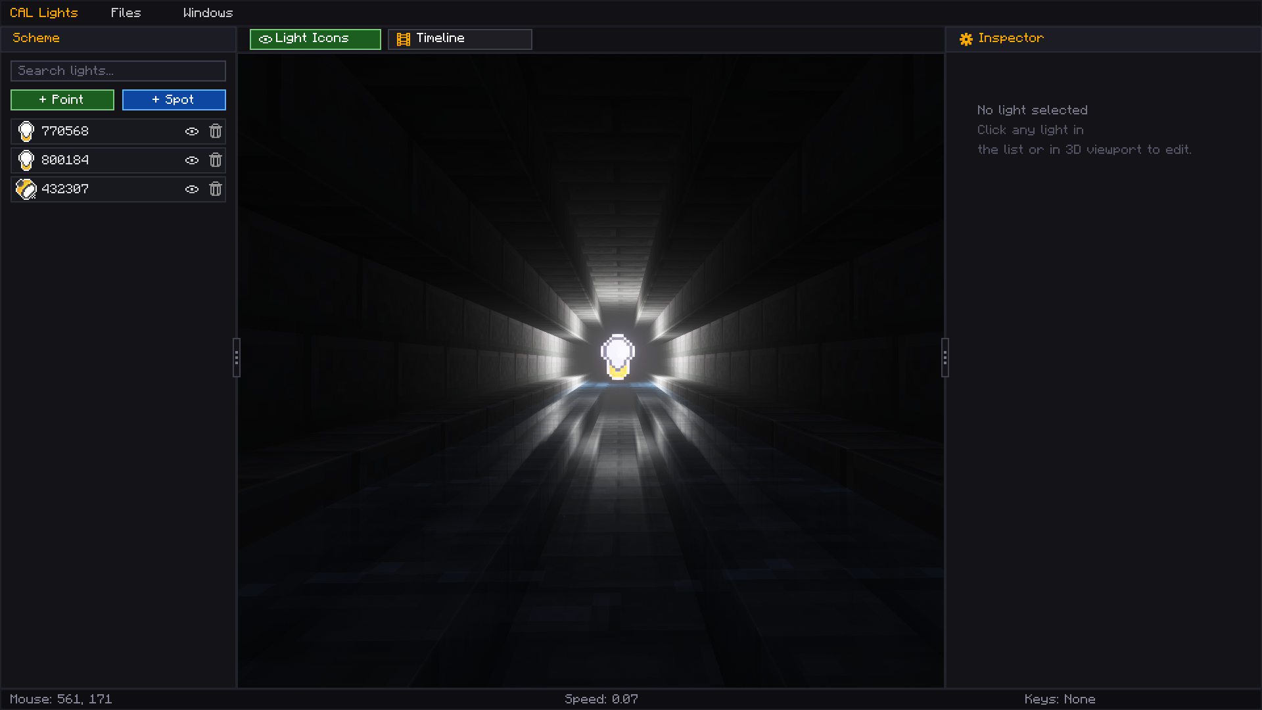Click the spot light icon for 432307

[26, 189]
